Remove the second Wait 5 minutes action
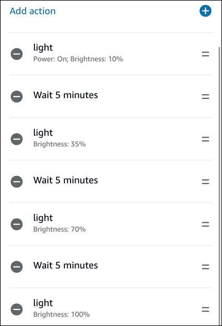Image resolution: width=222 pixels, height=326 pixels. point(17,181)
